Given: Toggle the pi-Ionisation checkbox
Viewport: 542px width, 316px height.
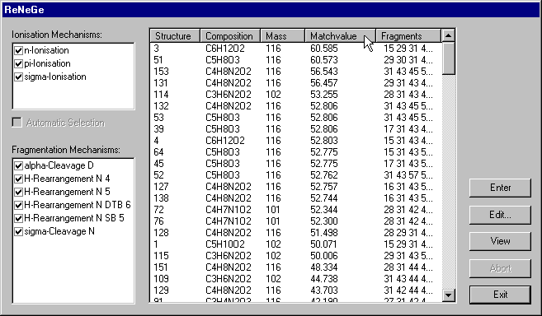Looking at the screenshot, I should coord(19,64).
